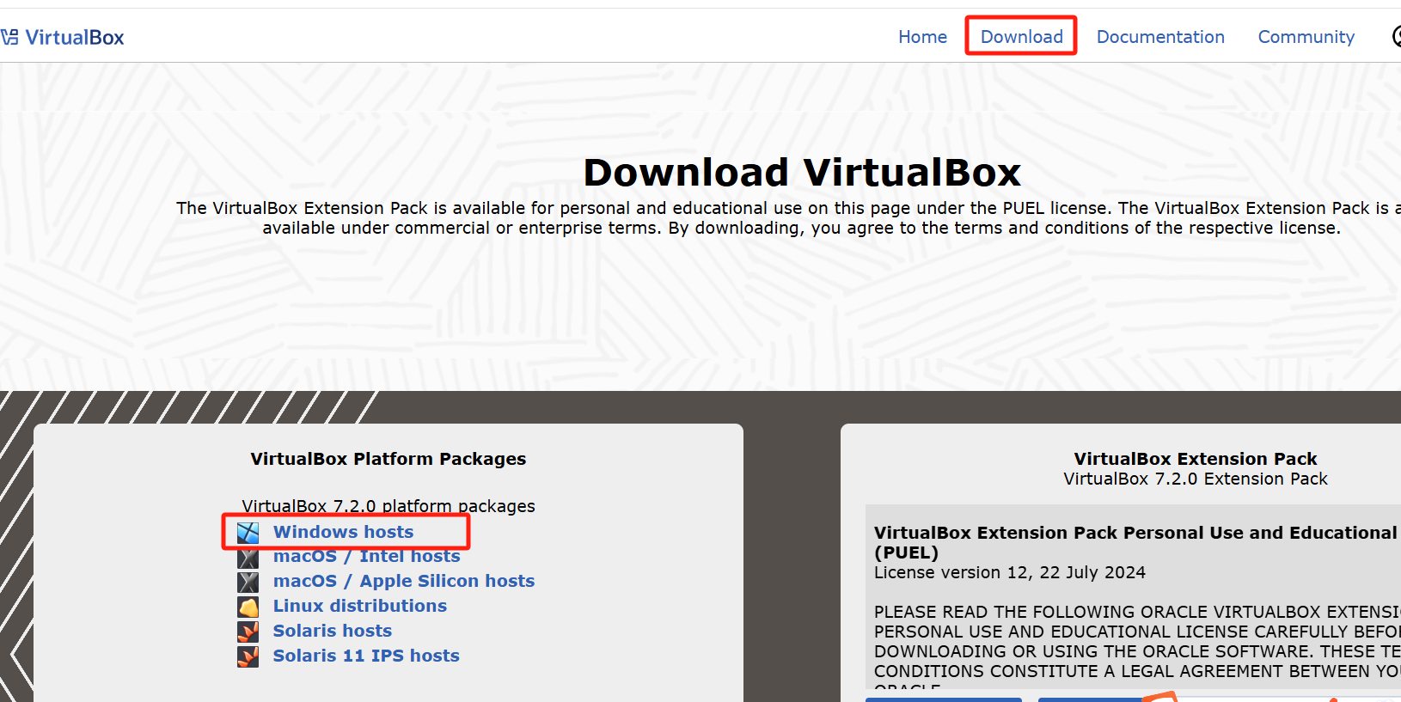Go to the Documentation menu item

[x=1160, y=37]
